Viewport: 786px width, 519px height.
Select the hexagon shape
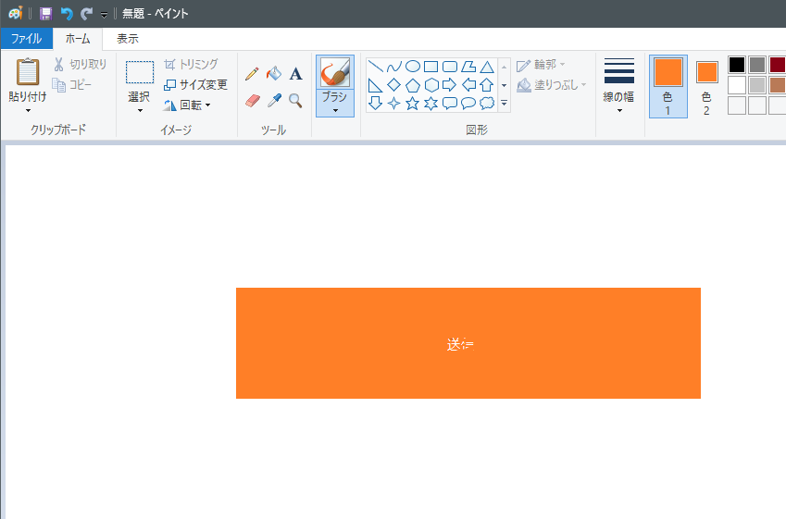coord(431,85)
